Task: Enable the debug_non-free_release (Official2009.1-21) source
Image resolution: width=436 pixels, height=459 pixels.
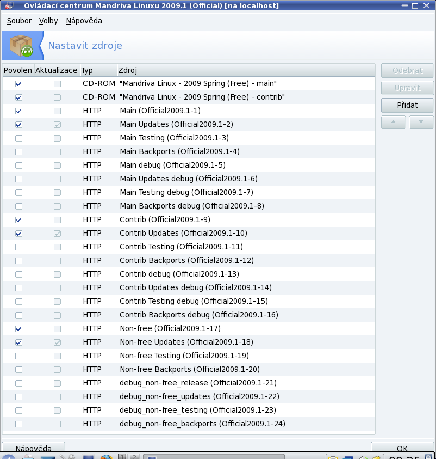Action: (x=18, y=383)
